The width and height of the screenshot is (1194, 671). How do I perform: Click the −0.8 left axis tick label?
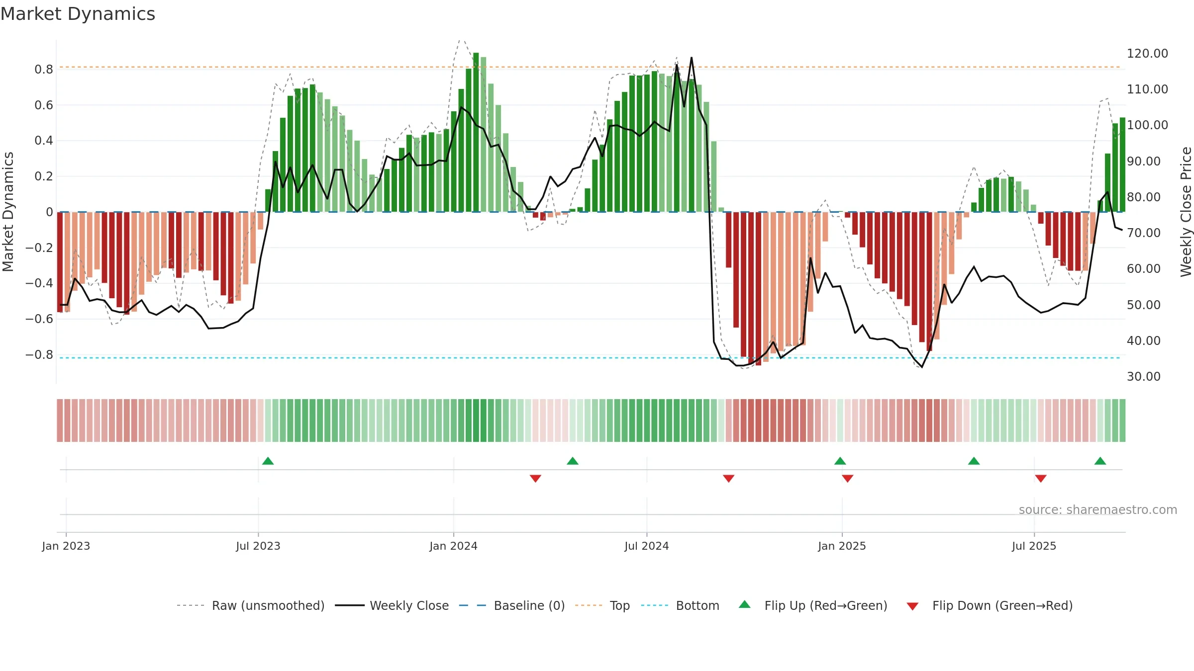click(39, 354)
